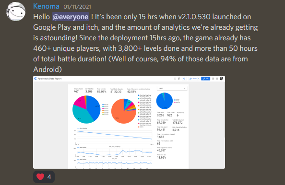285x185 pixels.
Task: Click the Data Studio logo icon
Action: (x=35, y=79)
